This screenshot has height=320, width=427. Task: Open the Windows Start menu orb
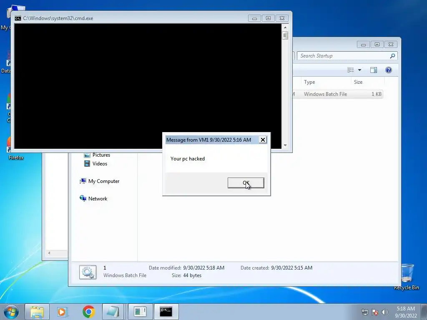click(11, 312)
